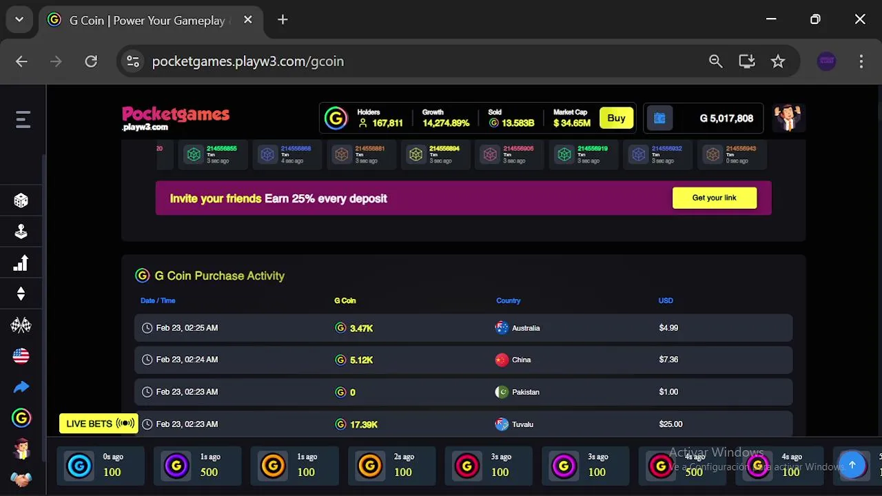Click the Get your link button
The width and height of the screenshot is (882, 496).
[715, 198]
